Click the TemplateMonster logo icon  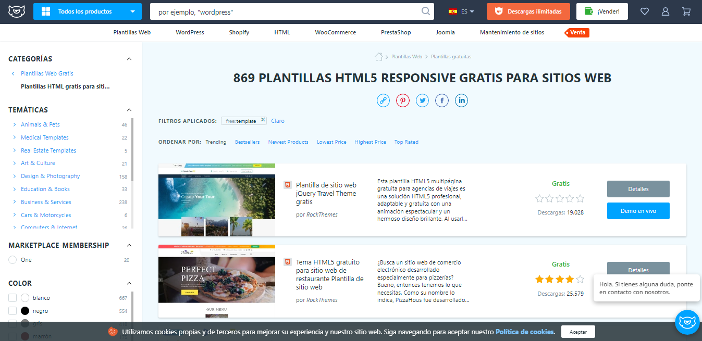tap(16, 11)
